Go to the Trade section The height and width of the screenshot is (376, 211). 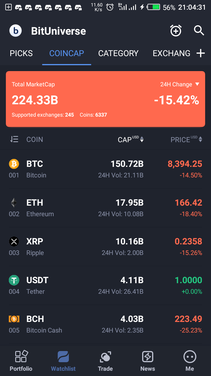tap(105, 360)
